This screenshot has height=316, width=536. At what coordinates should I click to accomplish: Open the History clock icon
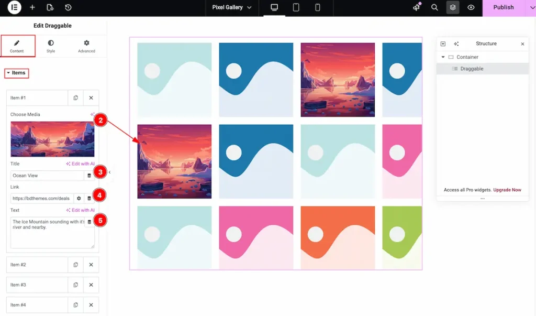pos(68,8)
